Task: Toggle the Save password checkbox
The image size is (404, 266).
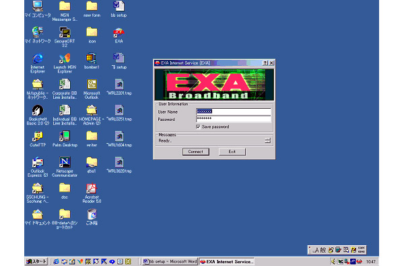Action: click(x=198, y=127)
